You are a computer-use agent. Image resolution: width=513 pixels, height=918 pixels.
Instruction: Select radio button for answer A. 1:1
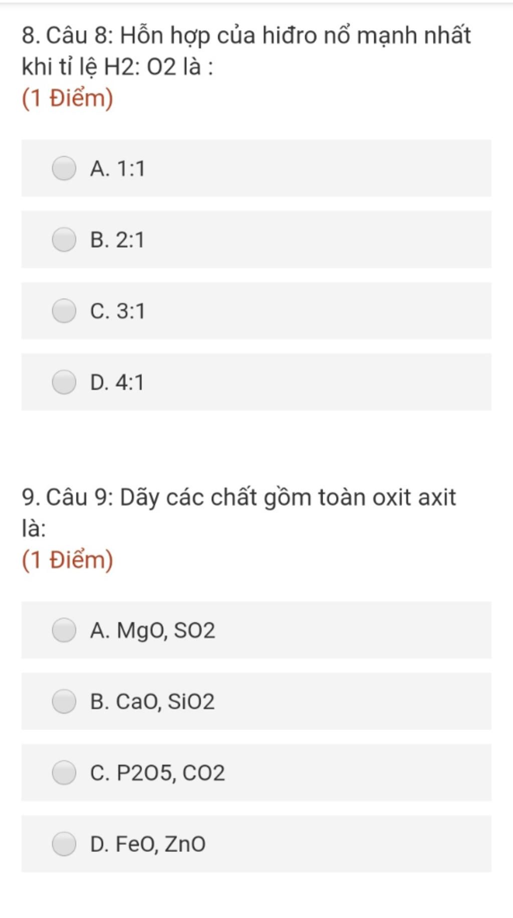pos(64,168)
